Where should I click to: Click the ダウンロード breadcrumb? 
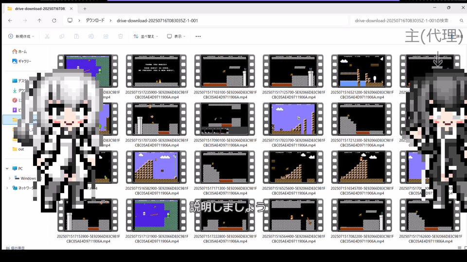coord(95,20)
